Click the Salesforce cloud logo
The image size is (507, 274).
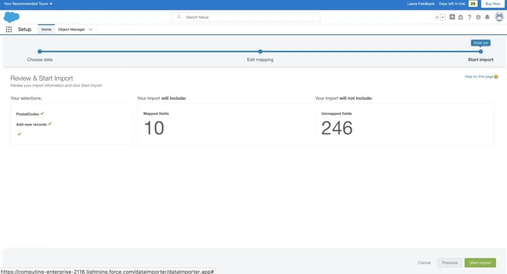11,17
